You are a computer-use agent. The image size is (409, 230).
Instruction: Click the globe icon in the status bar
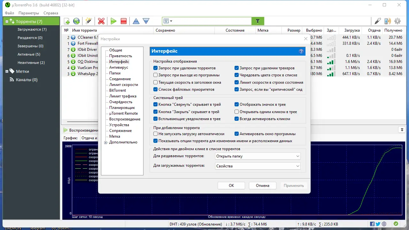(x=384, y=224)
